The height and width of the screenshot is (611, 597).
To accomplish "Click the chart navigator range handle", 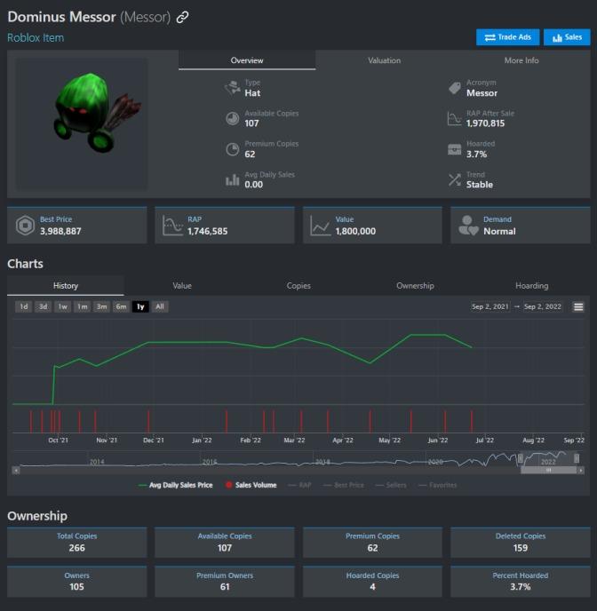I will coord(524,458).
